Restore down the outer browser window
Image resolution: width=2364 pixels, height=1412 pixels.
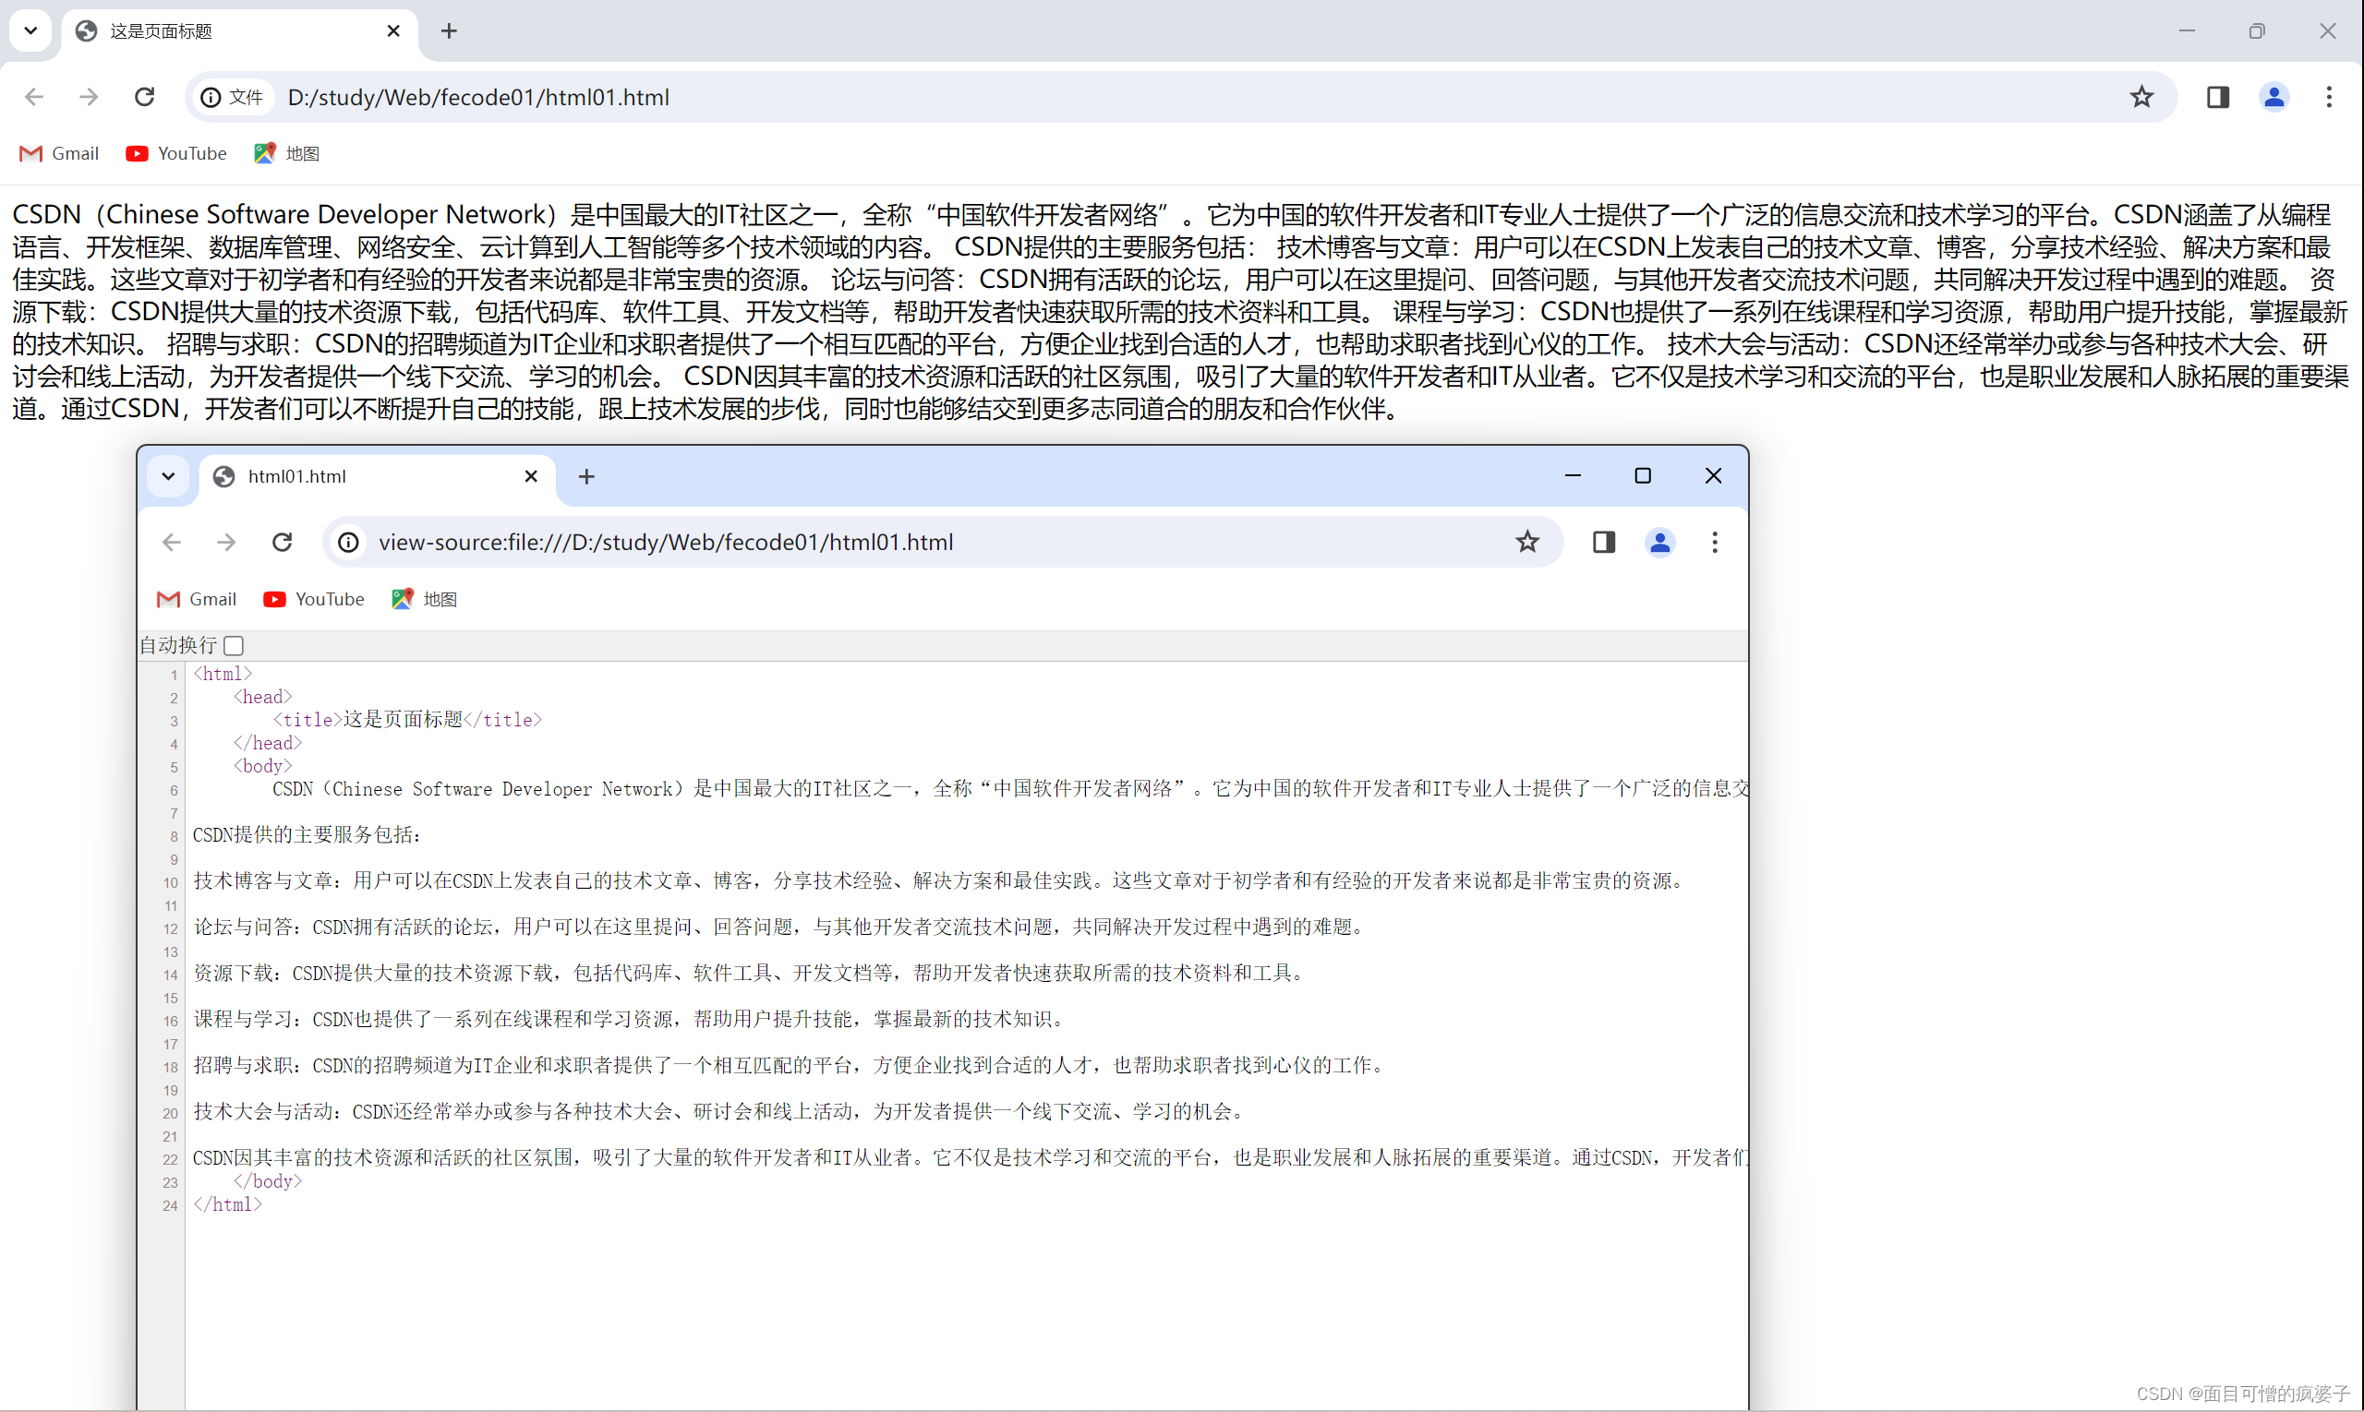click(x=2258, y=31)
